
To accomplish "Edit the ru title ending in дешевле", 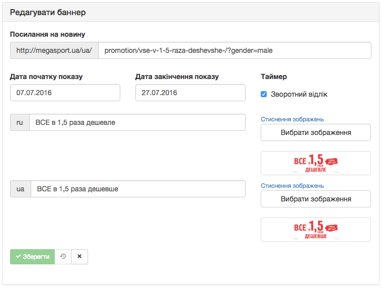I will (x=137, y=122).
